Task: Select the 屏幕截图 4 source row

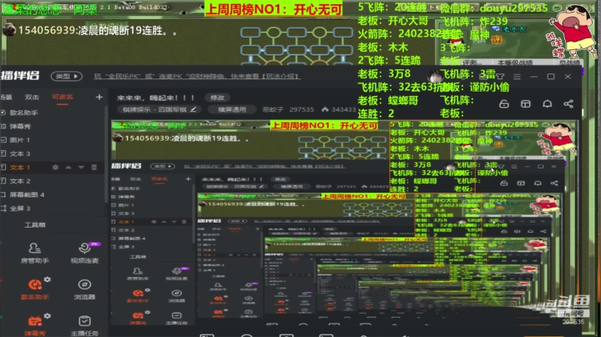Action: pos(53,195)
